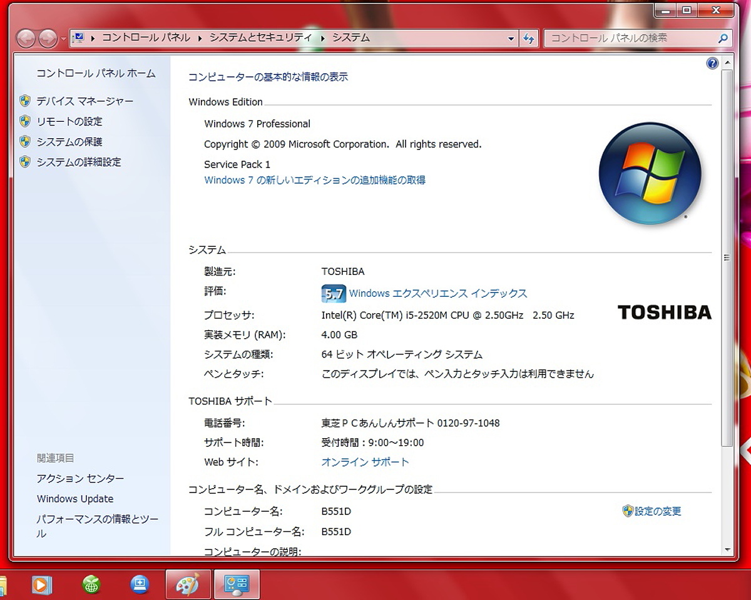Open the オンライン サポート website link
This screenshot has height=600, width=751.
(x=365, y=462)
